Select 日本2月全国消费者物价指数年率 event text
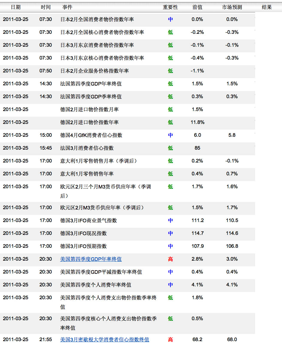 click(x=97, y=19)
